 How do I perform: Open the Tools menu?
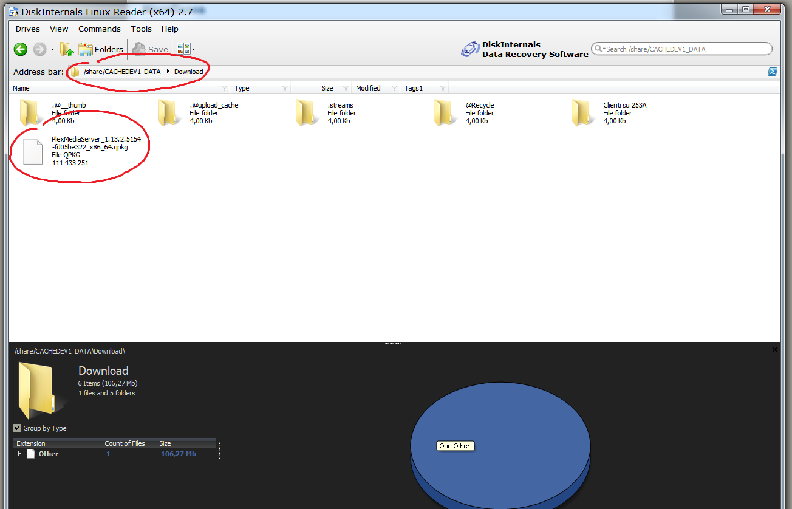tap(141, 29)
